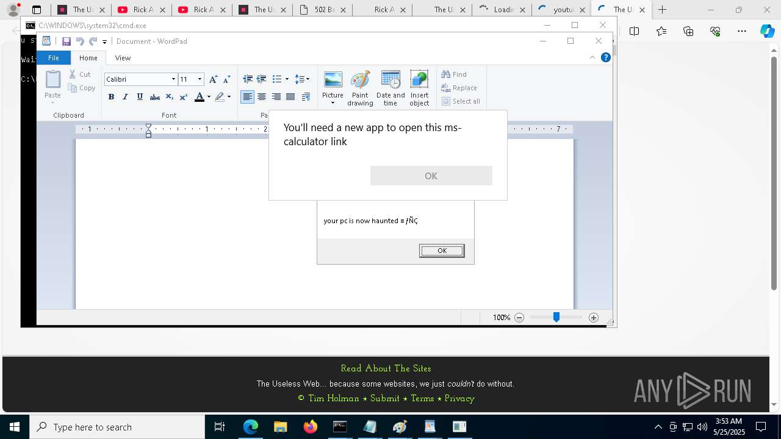Viewport: 781px width, 439px height.
Task: Click OK on the ms-calculator link dialog
Action: [431, 176]
